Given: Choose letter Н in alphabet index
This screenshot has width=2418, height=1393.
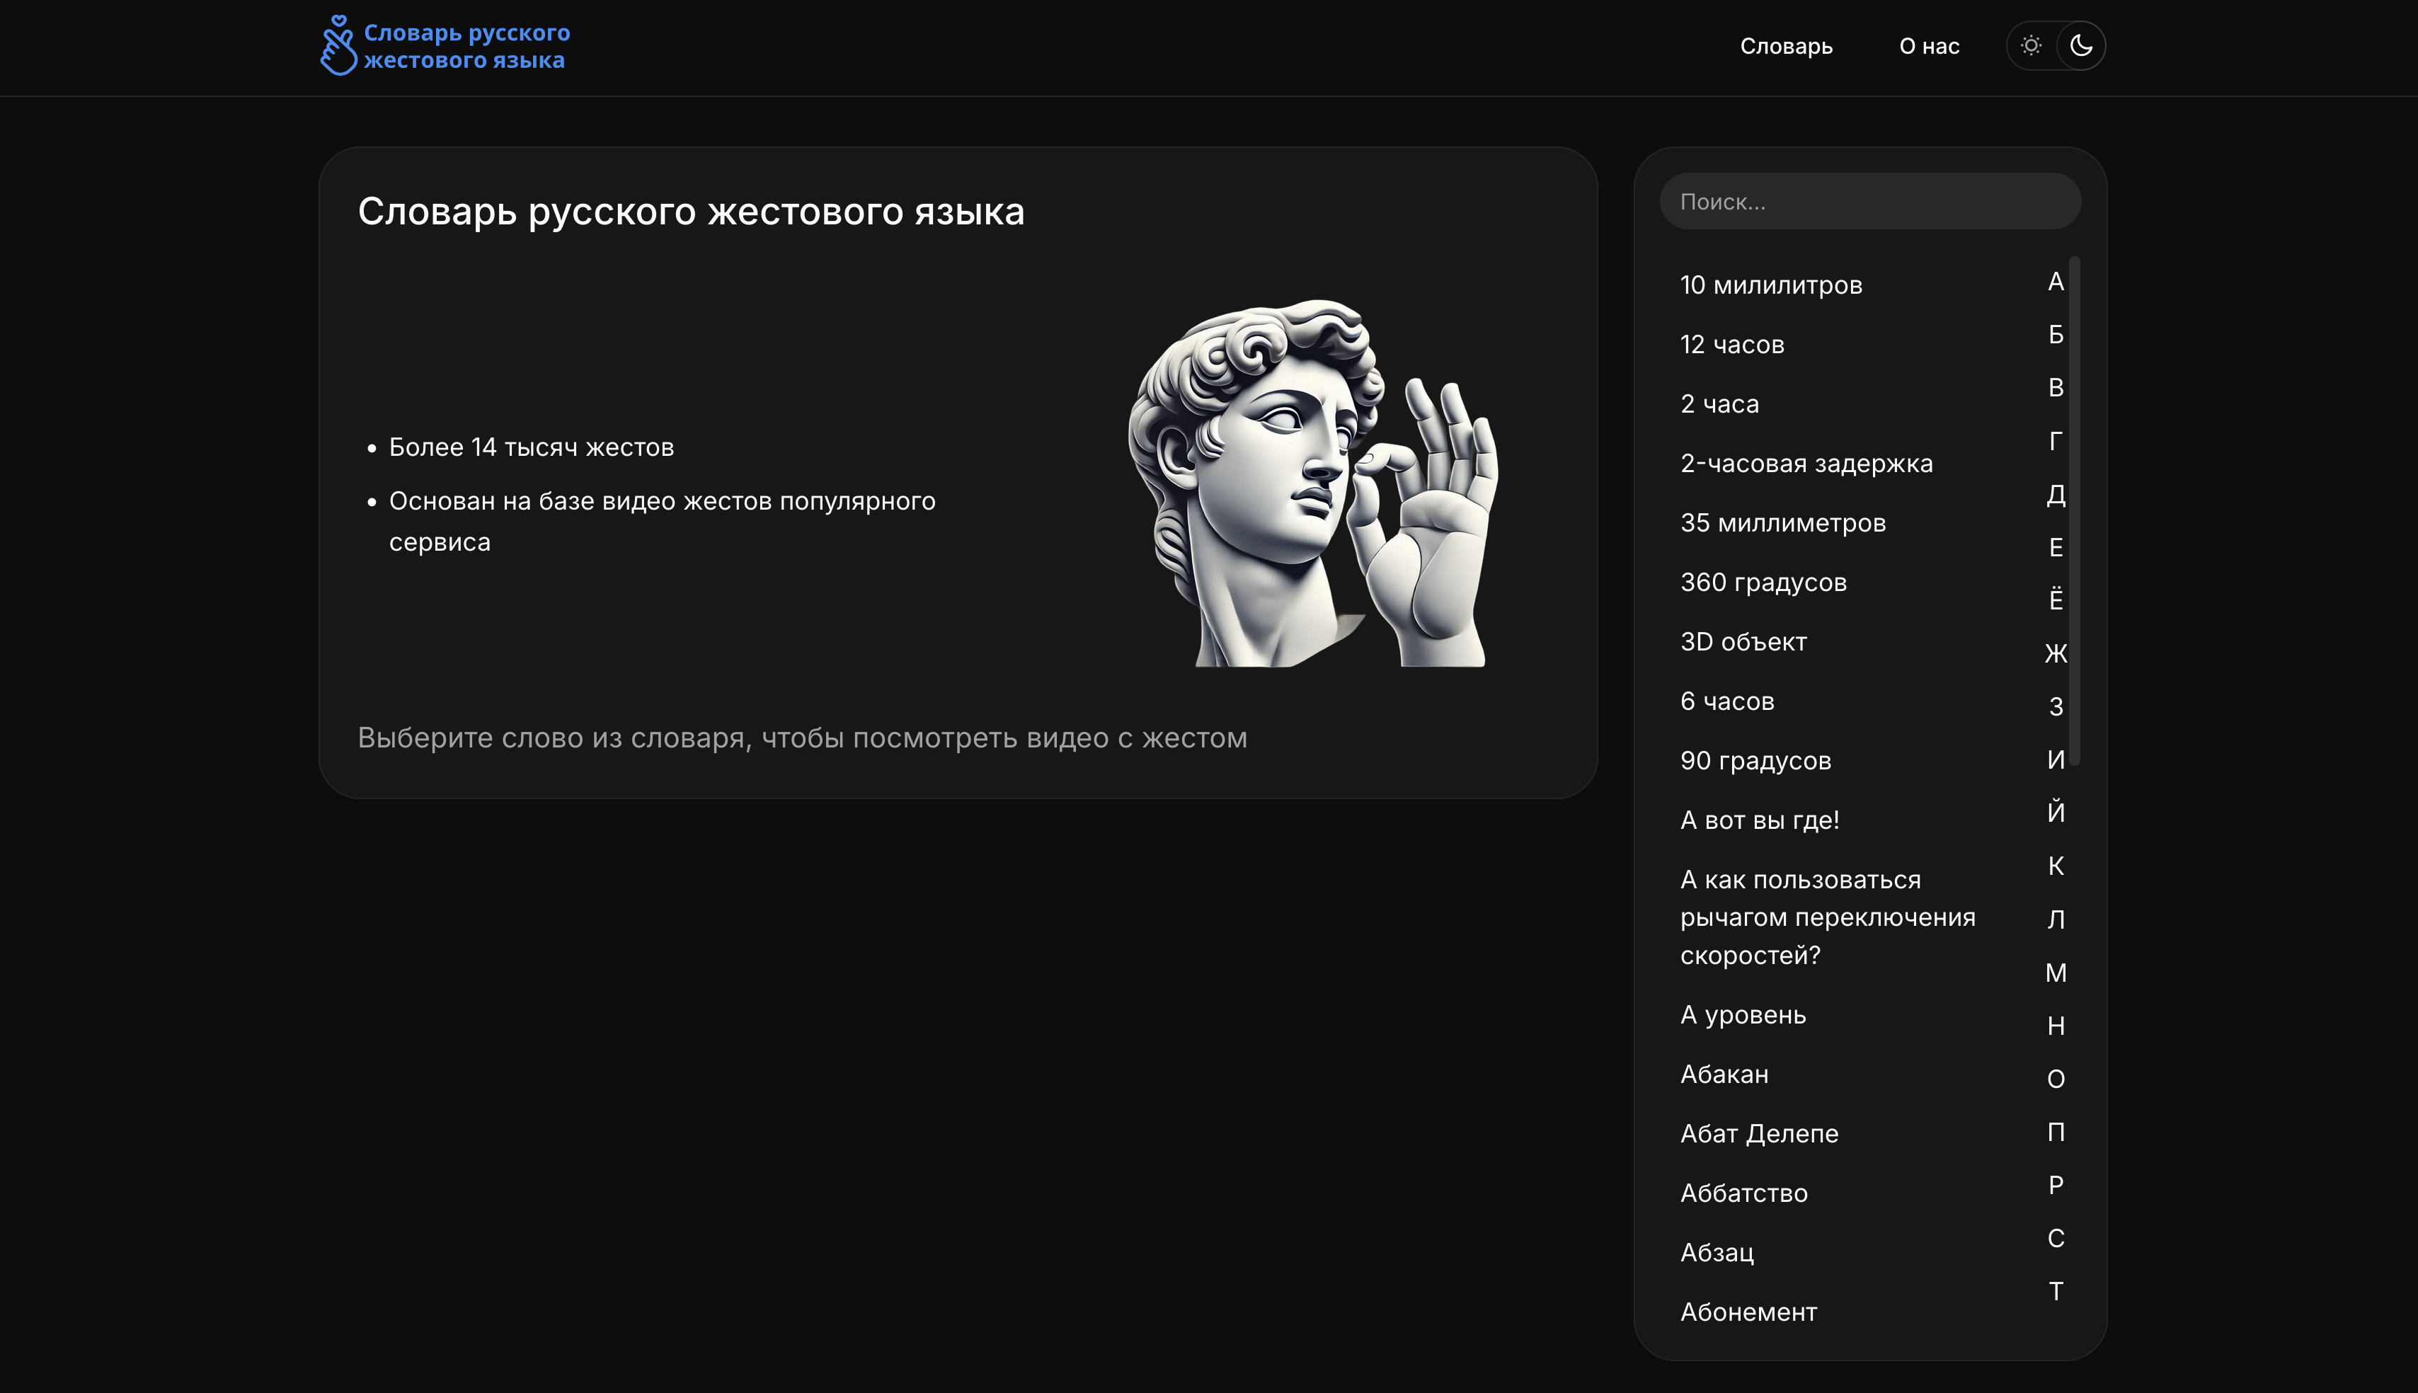Looking at the screenshot, I should click(x=2056, y=1026).
